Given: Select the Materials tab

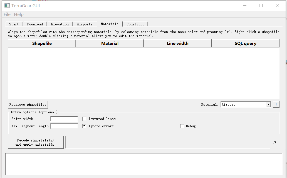Looking at the screenshot, I should (x=110, y=24).
